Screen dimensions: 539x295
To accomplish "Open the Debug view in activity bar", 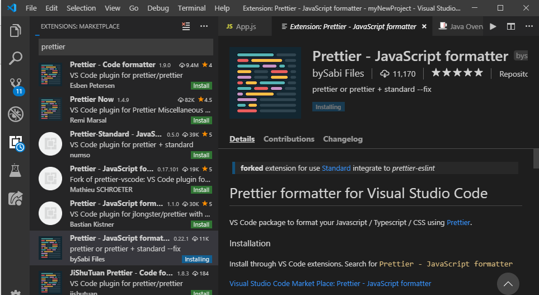I will 16,114.
